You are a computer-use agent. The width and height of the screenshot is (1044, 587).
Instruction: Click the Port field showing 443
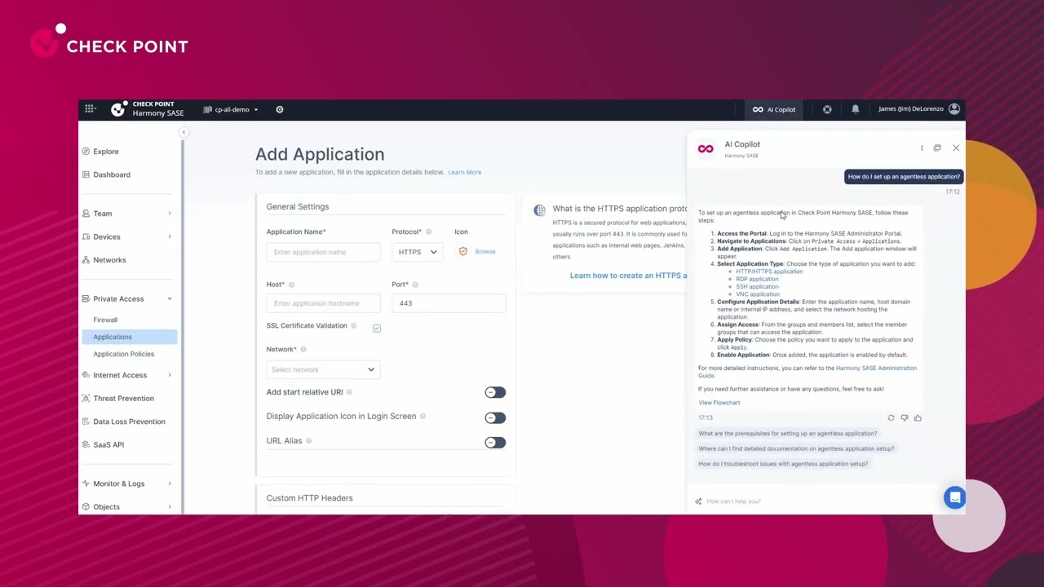pyautogui.click(x=449, y=303)
